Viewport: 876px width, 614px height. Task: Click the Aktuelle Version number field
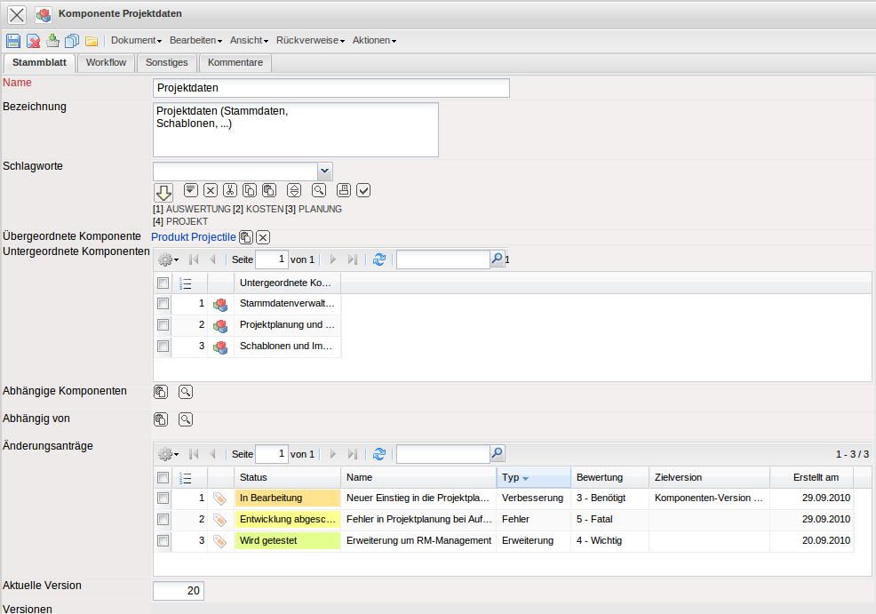pos(179,591)
